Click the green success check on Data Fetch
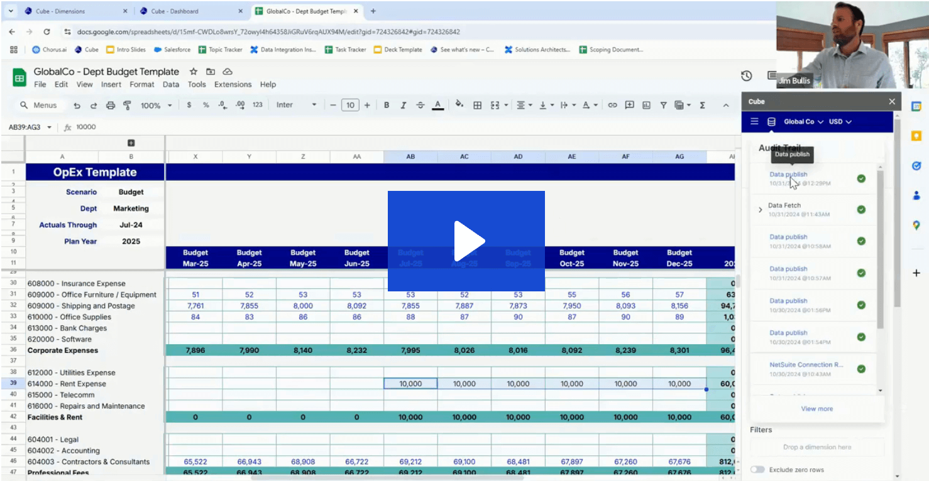The width and height of the screenshot is (929, 481). point(861,210)
